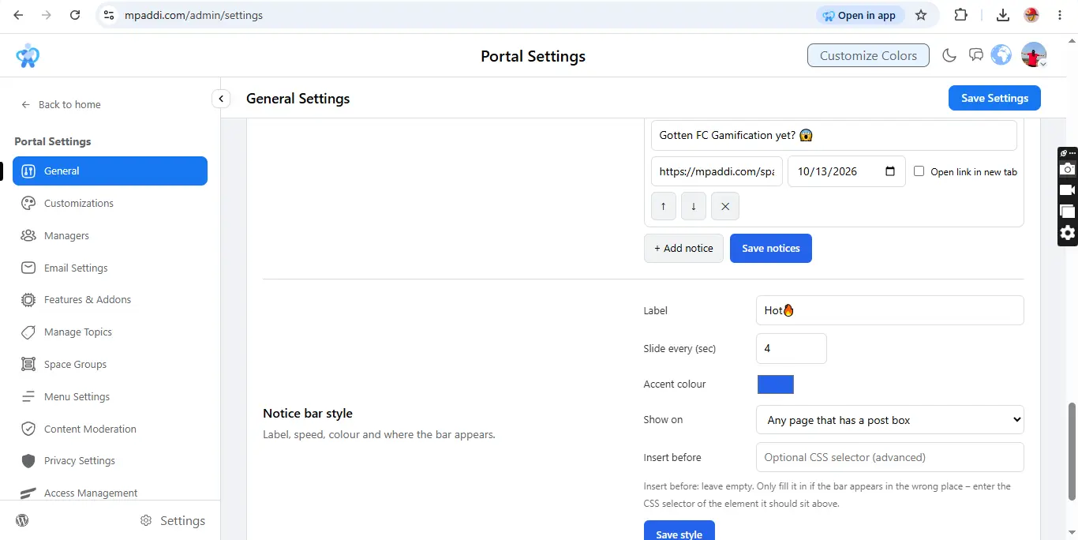
Task: Open the gear settings in the floating toolbar
Action: 1067,232
